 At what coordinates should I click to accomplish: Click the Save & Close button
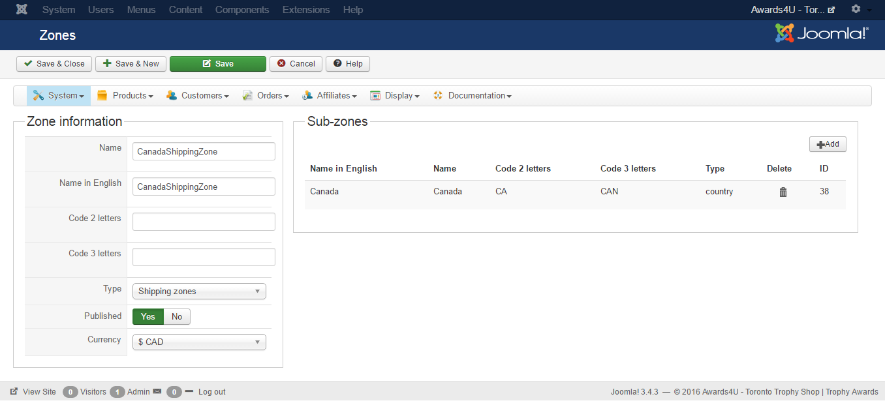[54, 63]
